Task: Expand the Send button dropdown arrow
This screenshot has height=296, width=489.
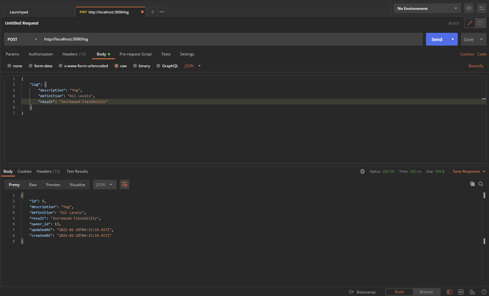Action: tap(453, 39)
